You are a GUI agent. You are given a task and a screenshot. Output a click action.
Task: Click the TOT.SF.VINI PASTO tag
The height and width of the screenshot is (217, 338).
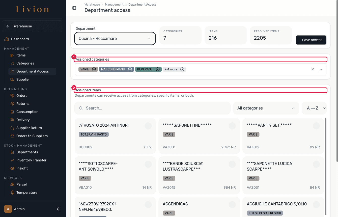tap(94, 134)
